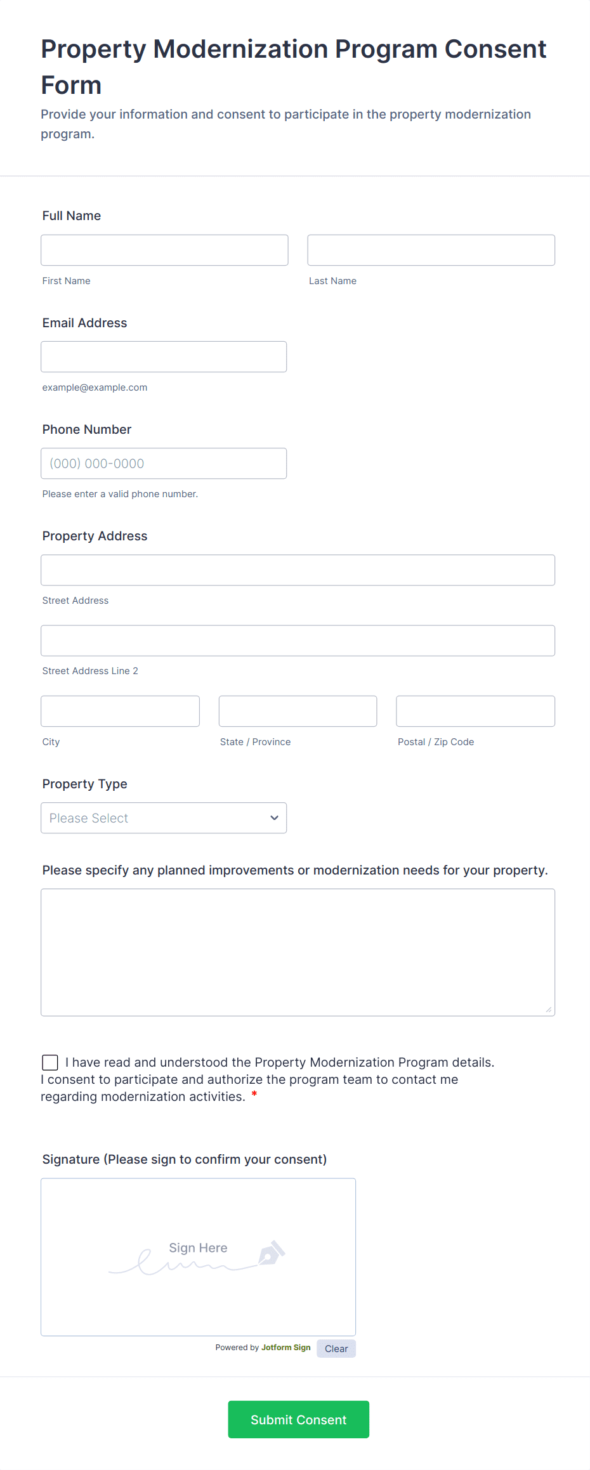Screen dimensions: 590x1470
Task: Open the Jotform Sign link
Action: point(286,1348)
